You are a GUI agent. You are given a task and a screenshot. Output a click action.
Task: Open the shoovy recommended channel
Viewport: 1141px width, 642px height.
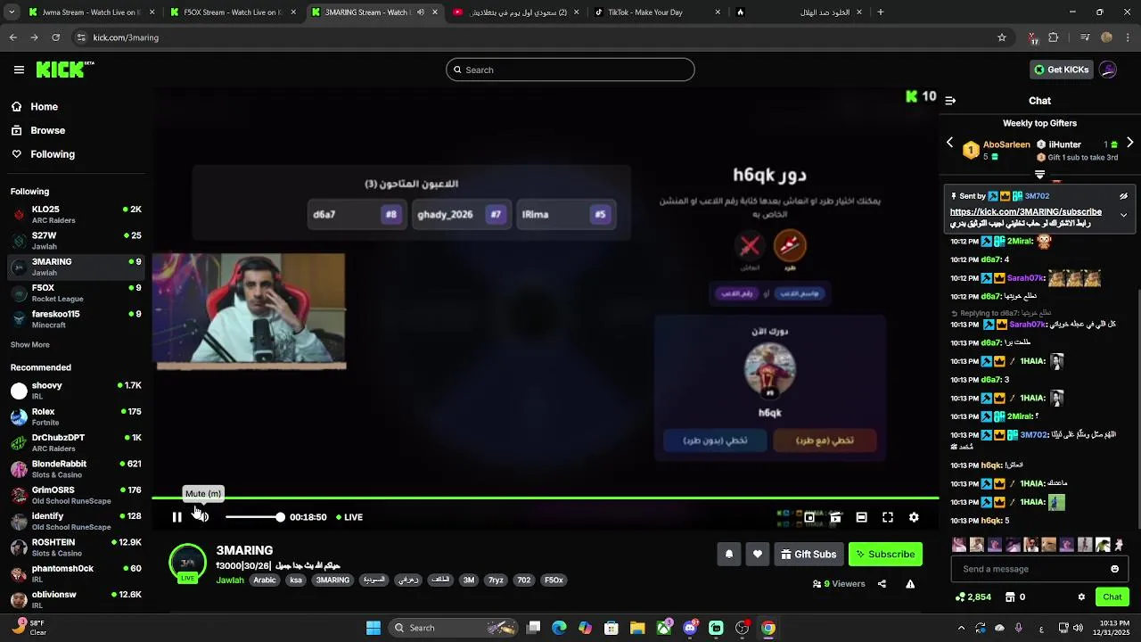76,391
